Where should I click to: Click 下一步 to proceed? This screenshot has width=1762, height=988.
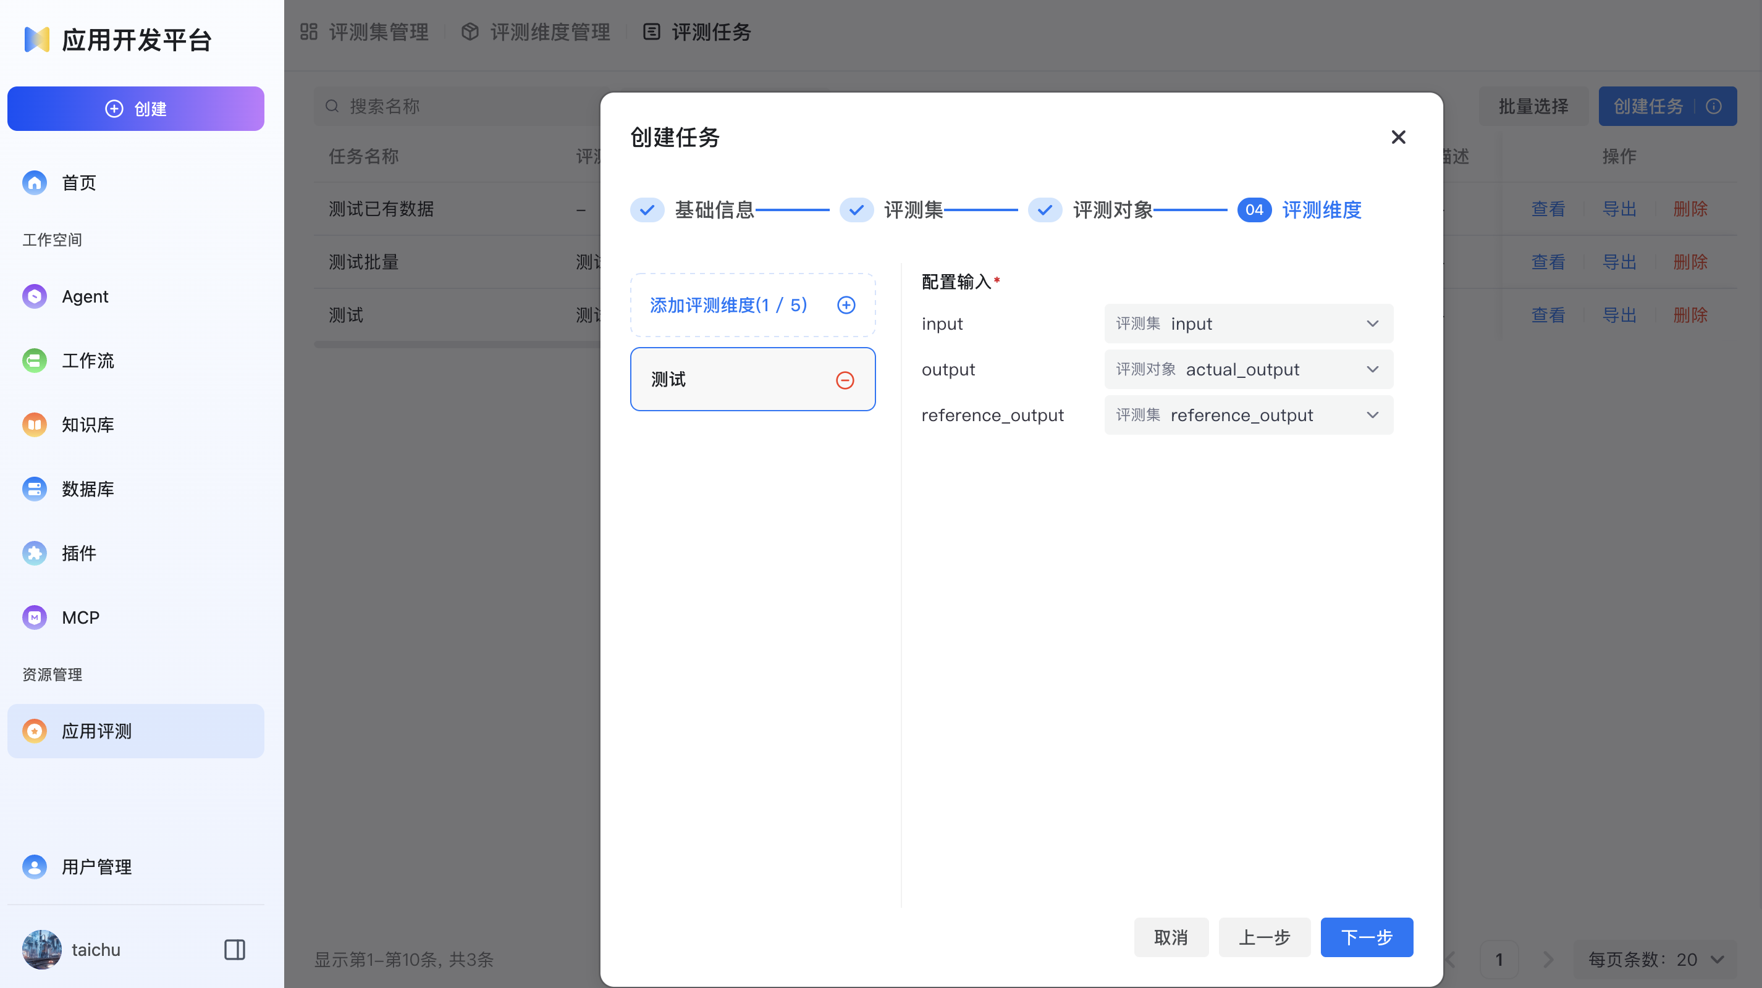pyautogui.click(x=1366, y=937)
